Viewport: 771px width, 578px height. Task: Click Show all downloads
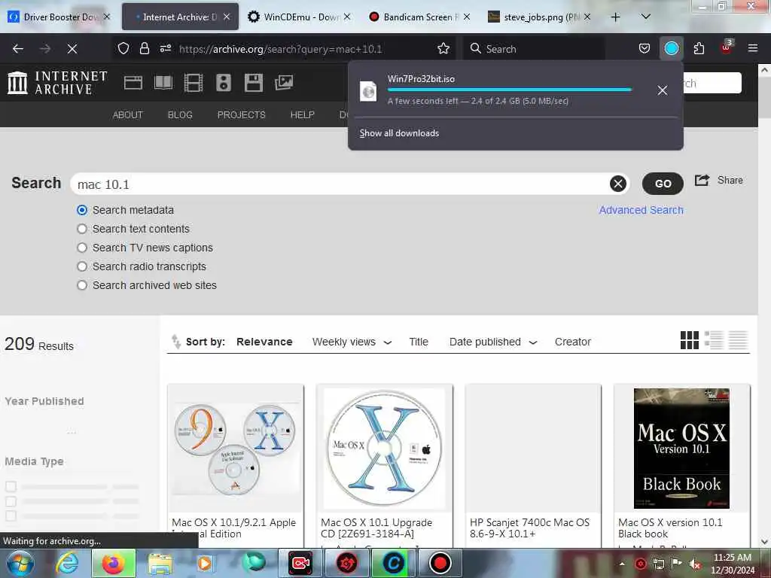click(x=399, y=133)
